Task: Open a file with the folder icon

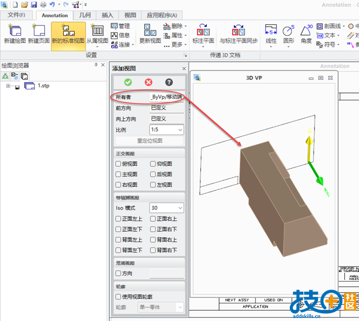Action: click(24, 4)
